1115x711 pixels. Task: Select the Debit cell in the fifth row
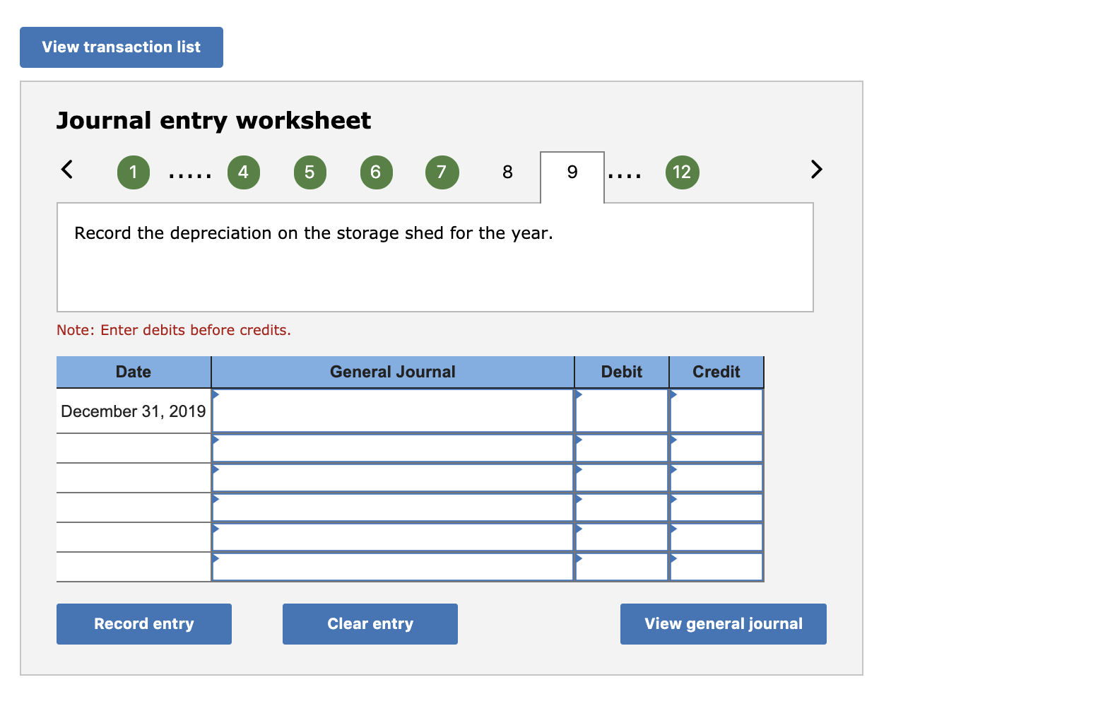click(622, 537)
